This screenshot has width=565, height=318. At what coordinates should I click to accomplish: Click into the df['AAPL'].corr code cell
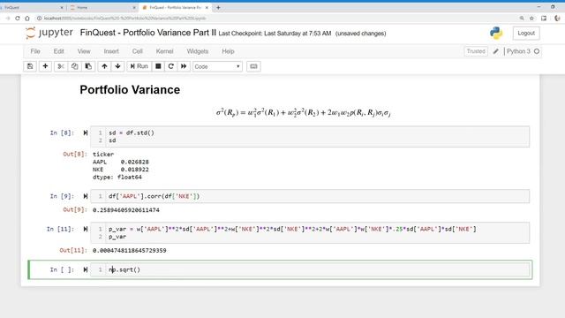click(x=310, y=196)
